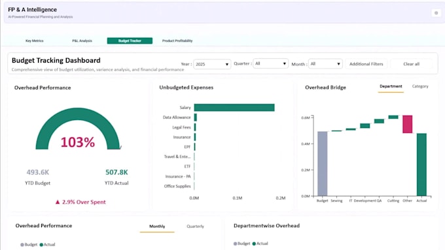
Task: Toggle Budget legend in Overhead Performance chart
Action: pyautogui.click(x=29, y=245)
